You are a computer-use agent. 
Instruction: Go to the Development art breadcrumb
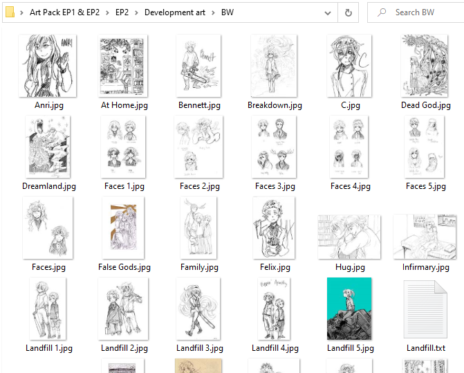point(174,12)
